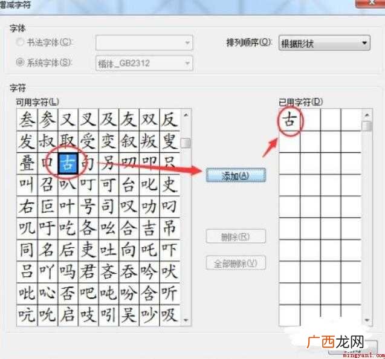The image size is (385, 359).
Task: Select the 书法字体(C) radio button
Action: (19, 42)
